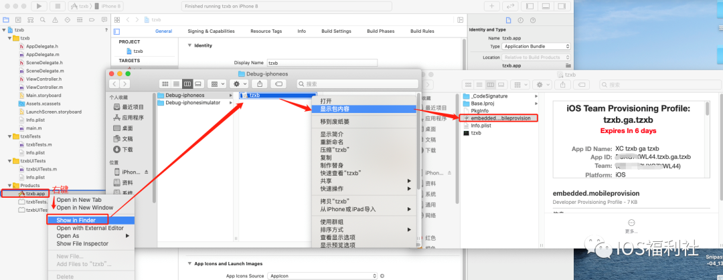Switch Debug-iphoneos Finder window to icon view
Image resolution: width=723 pixels, height=280 pixels.
coord(165,84)
